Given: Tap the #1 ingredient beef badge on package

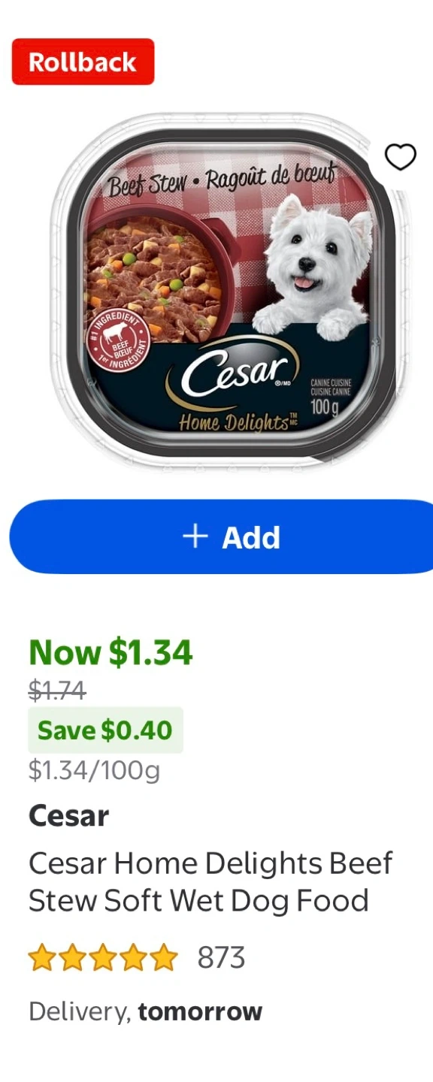Looking at the screenshot, I should pos(117,337).
